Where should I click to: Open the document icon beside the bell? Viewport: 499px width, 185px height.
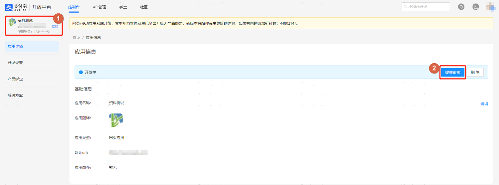click(x=476, y=7)
